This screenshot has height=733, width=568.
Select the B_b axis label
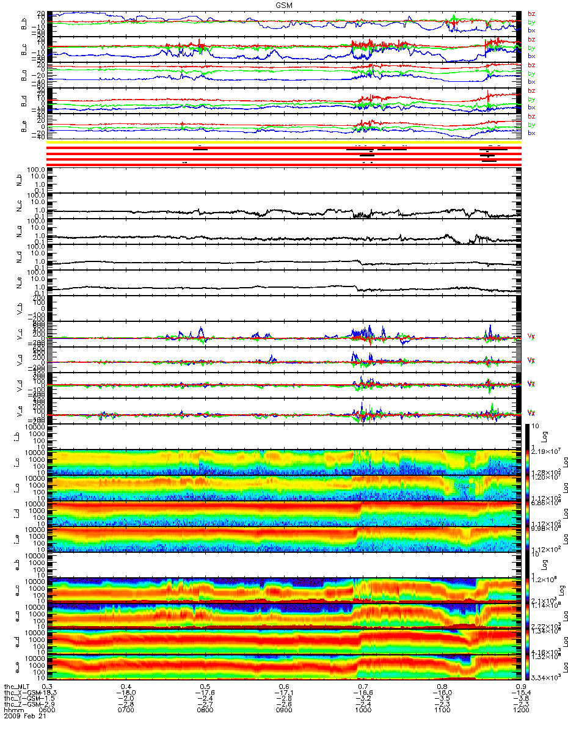point(24,24)
